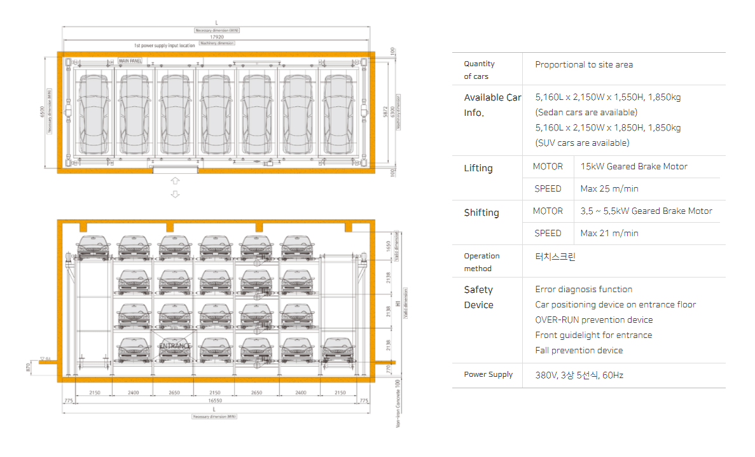
Task: Click the MAIN PANEL label in the plan view
Action: tap(130, 61)
